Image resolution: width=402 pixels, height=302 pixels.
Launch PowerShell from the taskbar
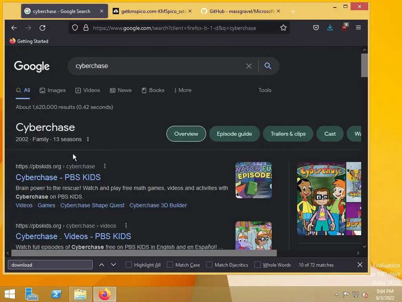coord(56,294)
